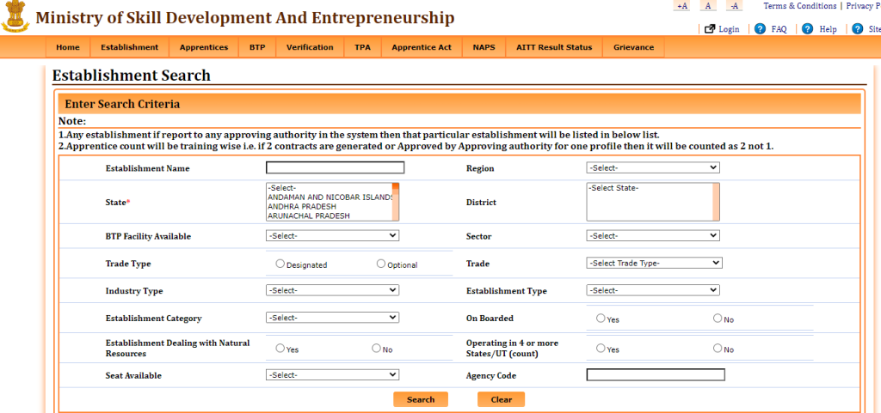Image resolution: width=881 pixels, height=413 pixels.
Task: Click -Select State- in District list
Action: 650,188
